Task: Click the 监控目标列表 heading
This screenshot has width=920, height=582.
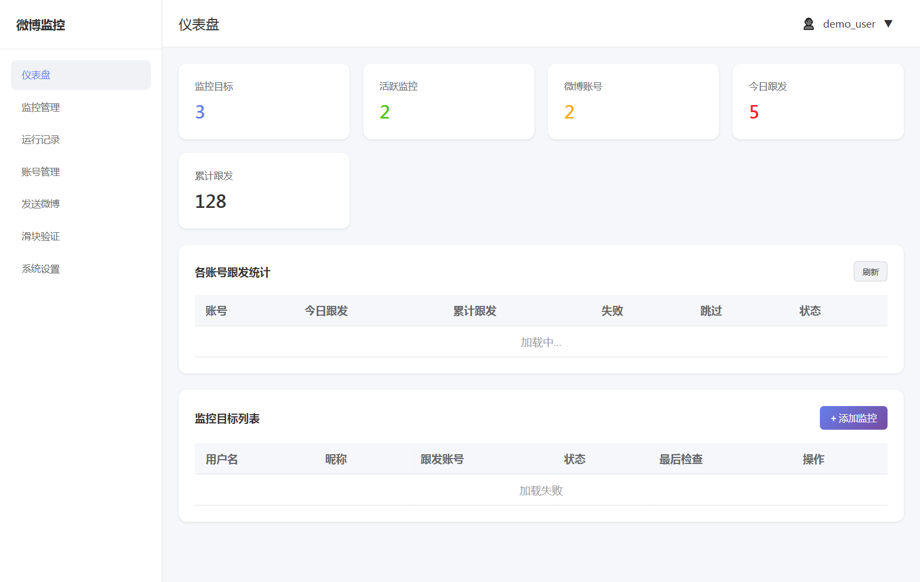Action: point(227,418)
